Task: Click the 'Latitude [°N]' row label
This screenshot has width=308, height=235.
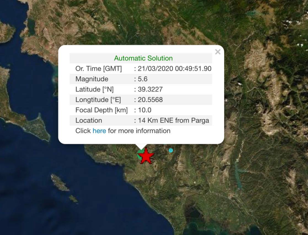Action: [94, 89]
